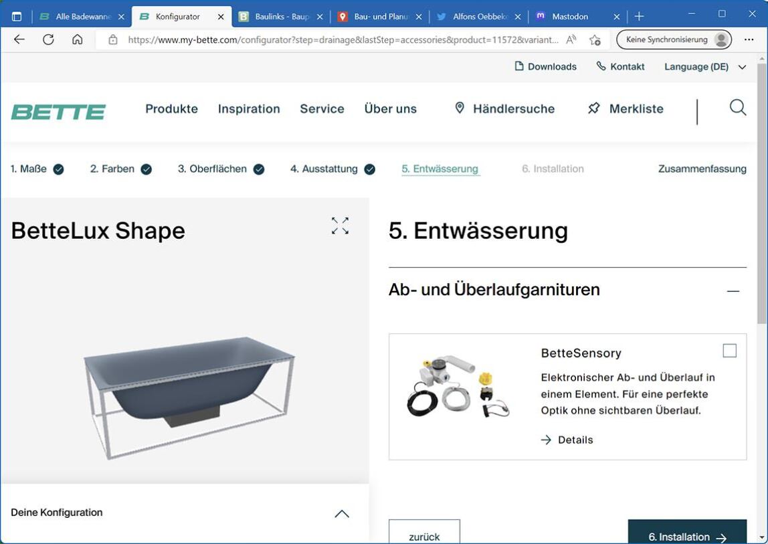Click the BetteSensory product image
Viewport: 768px width, 544px height.
458,387
